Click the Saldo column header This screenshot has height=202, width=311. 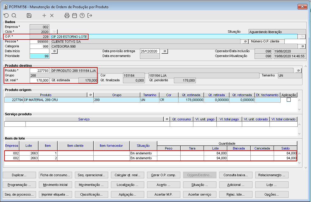coord(286,148)
